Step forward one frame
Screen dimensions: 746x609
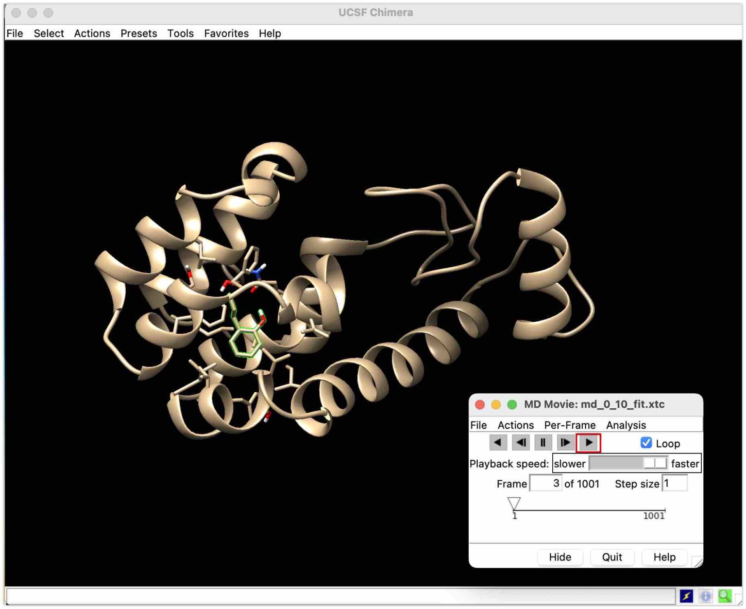(x=565, y=442)
